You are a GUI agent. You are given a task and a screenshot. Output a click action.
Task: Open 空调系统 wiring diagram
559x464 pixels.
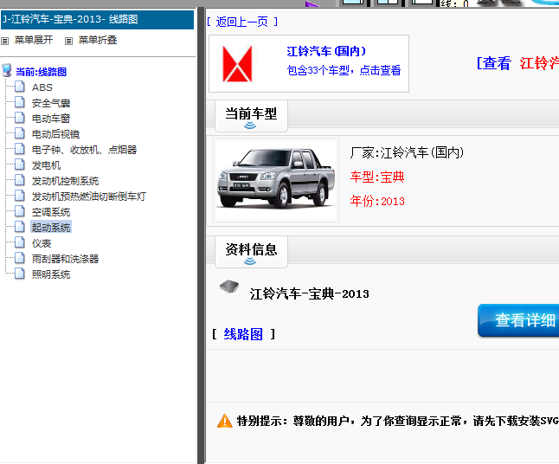coord(51,212)
